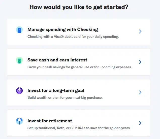Click the "Build wealth or plan" description
This screenshot has height=139, width=160.
(x=65, y=98)
